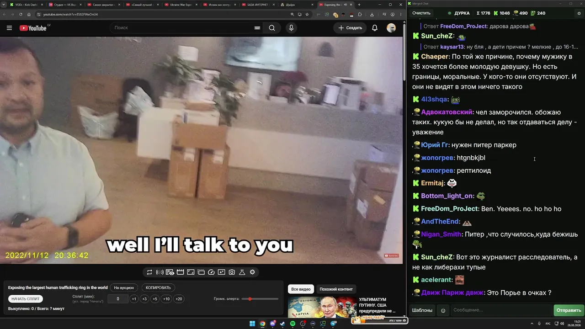Screen dimensions: 585x329
Task: Click the loop arrows icon under the video
Action: 149,272
